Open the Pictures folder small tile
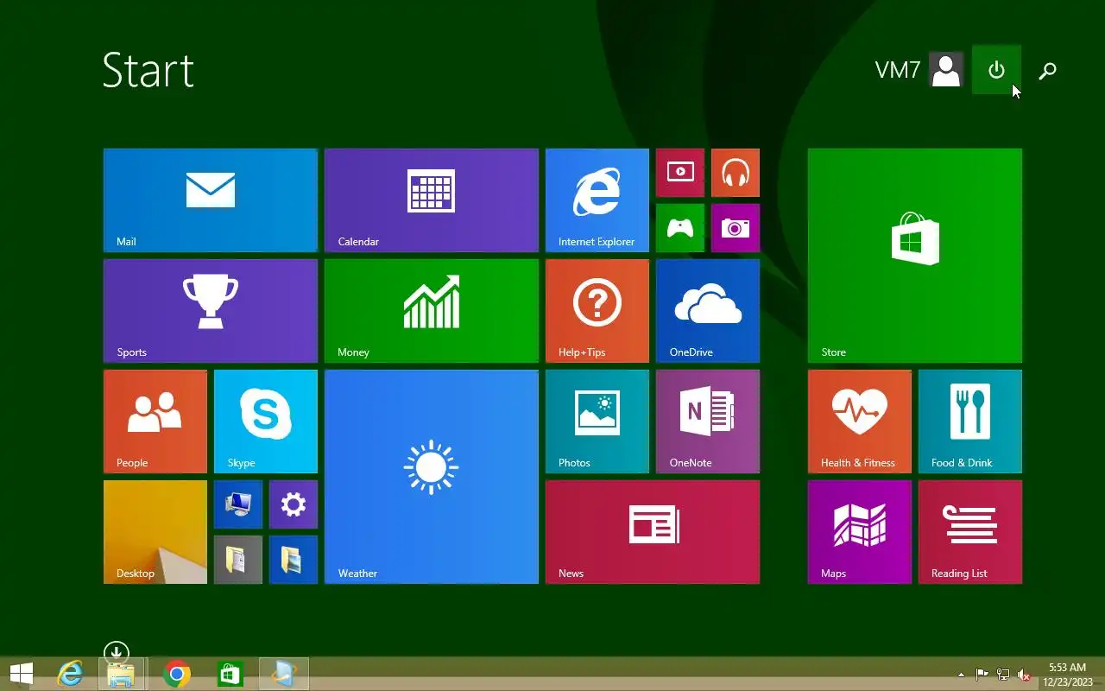The width and height of the screenshot is (1105, 691). pyautogui.click(x=294, y=560)
